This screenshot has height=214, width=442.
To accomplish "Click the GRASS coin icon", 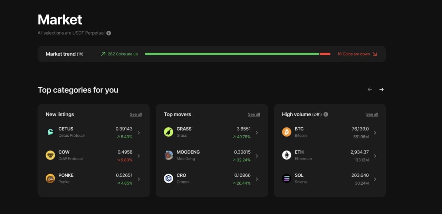I will [x=169, y=132].
